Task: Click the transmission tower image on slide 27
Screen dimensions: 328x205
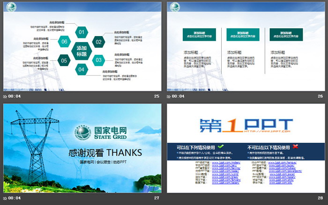Action: click(x=35, y=146)
